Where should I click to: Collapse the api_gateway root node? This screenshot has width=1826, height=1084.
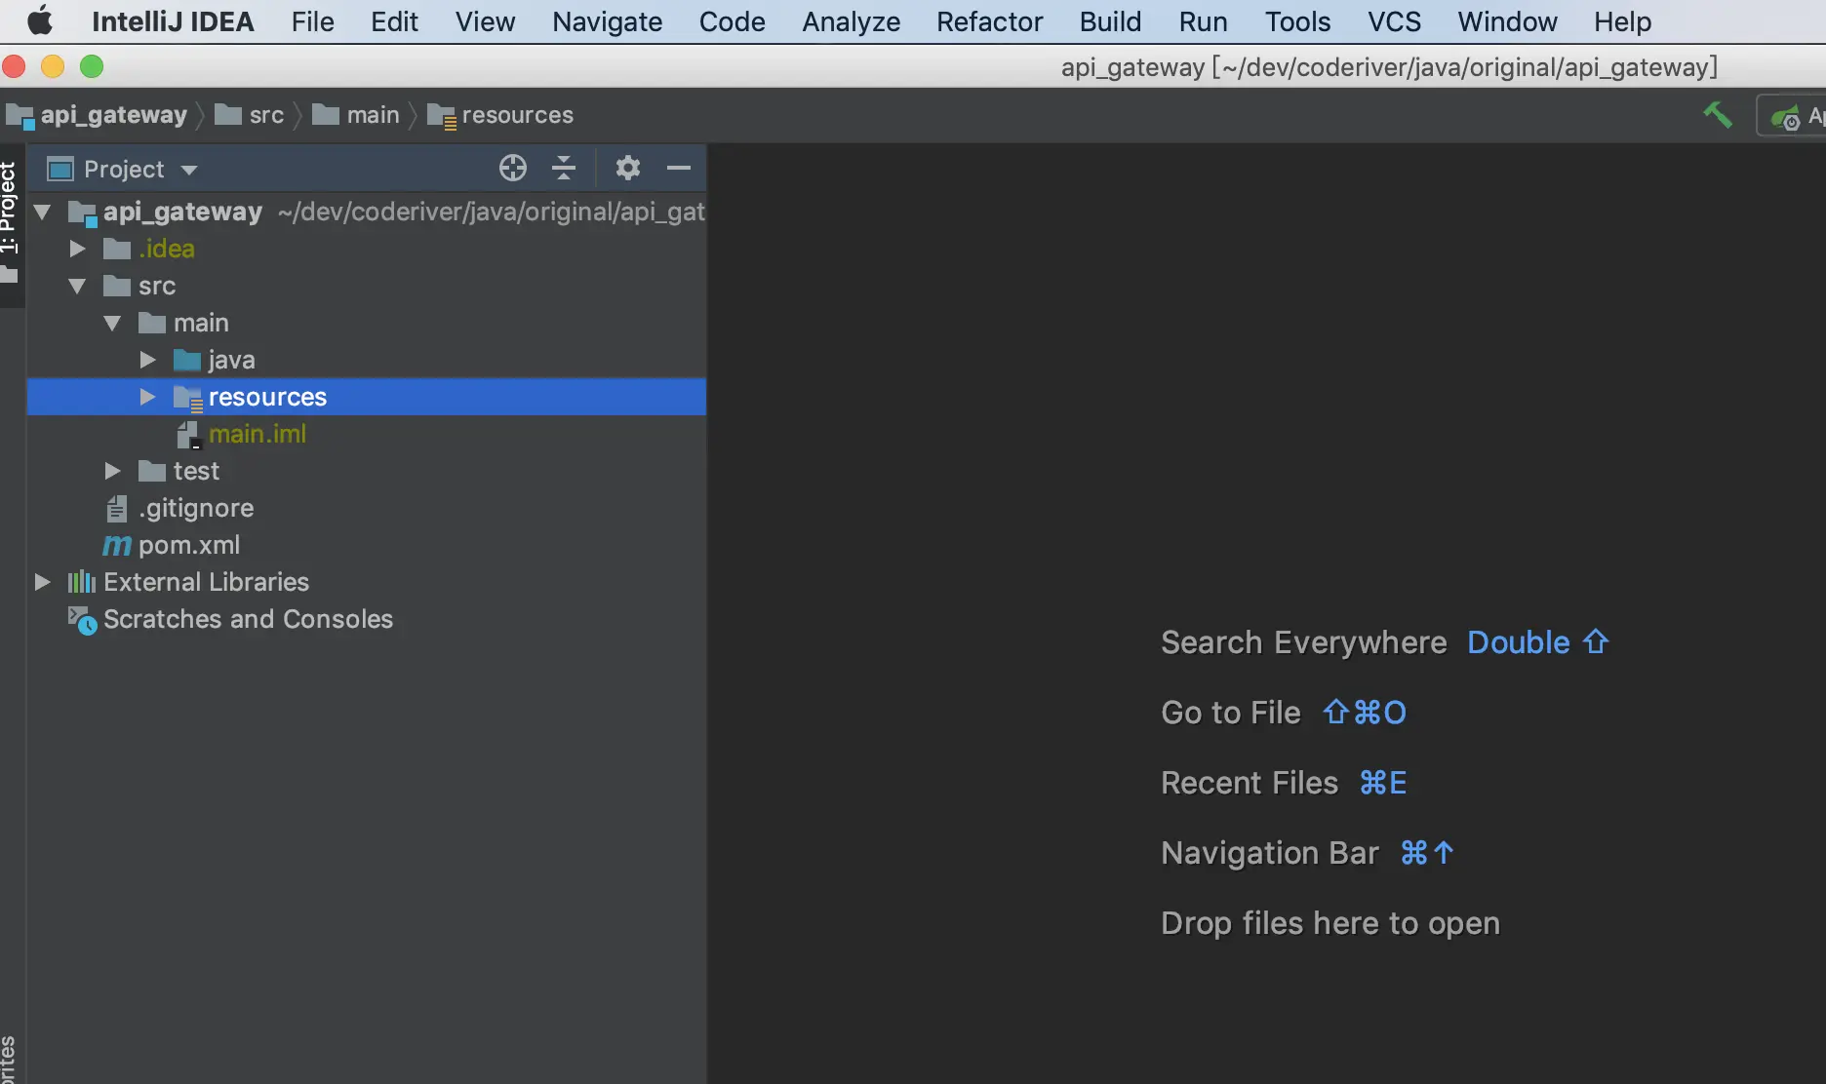pyautogui.click(x=42, y=212)
